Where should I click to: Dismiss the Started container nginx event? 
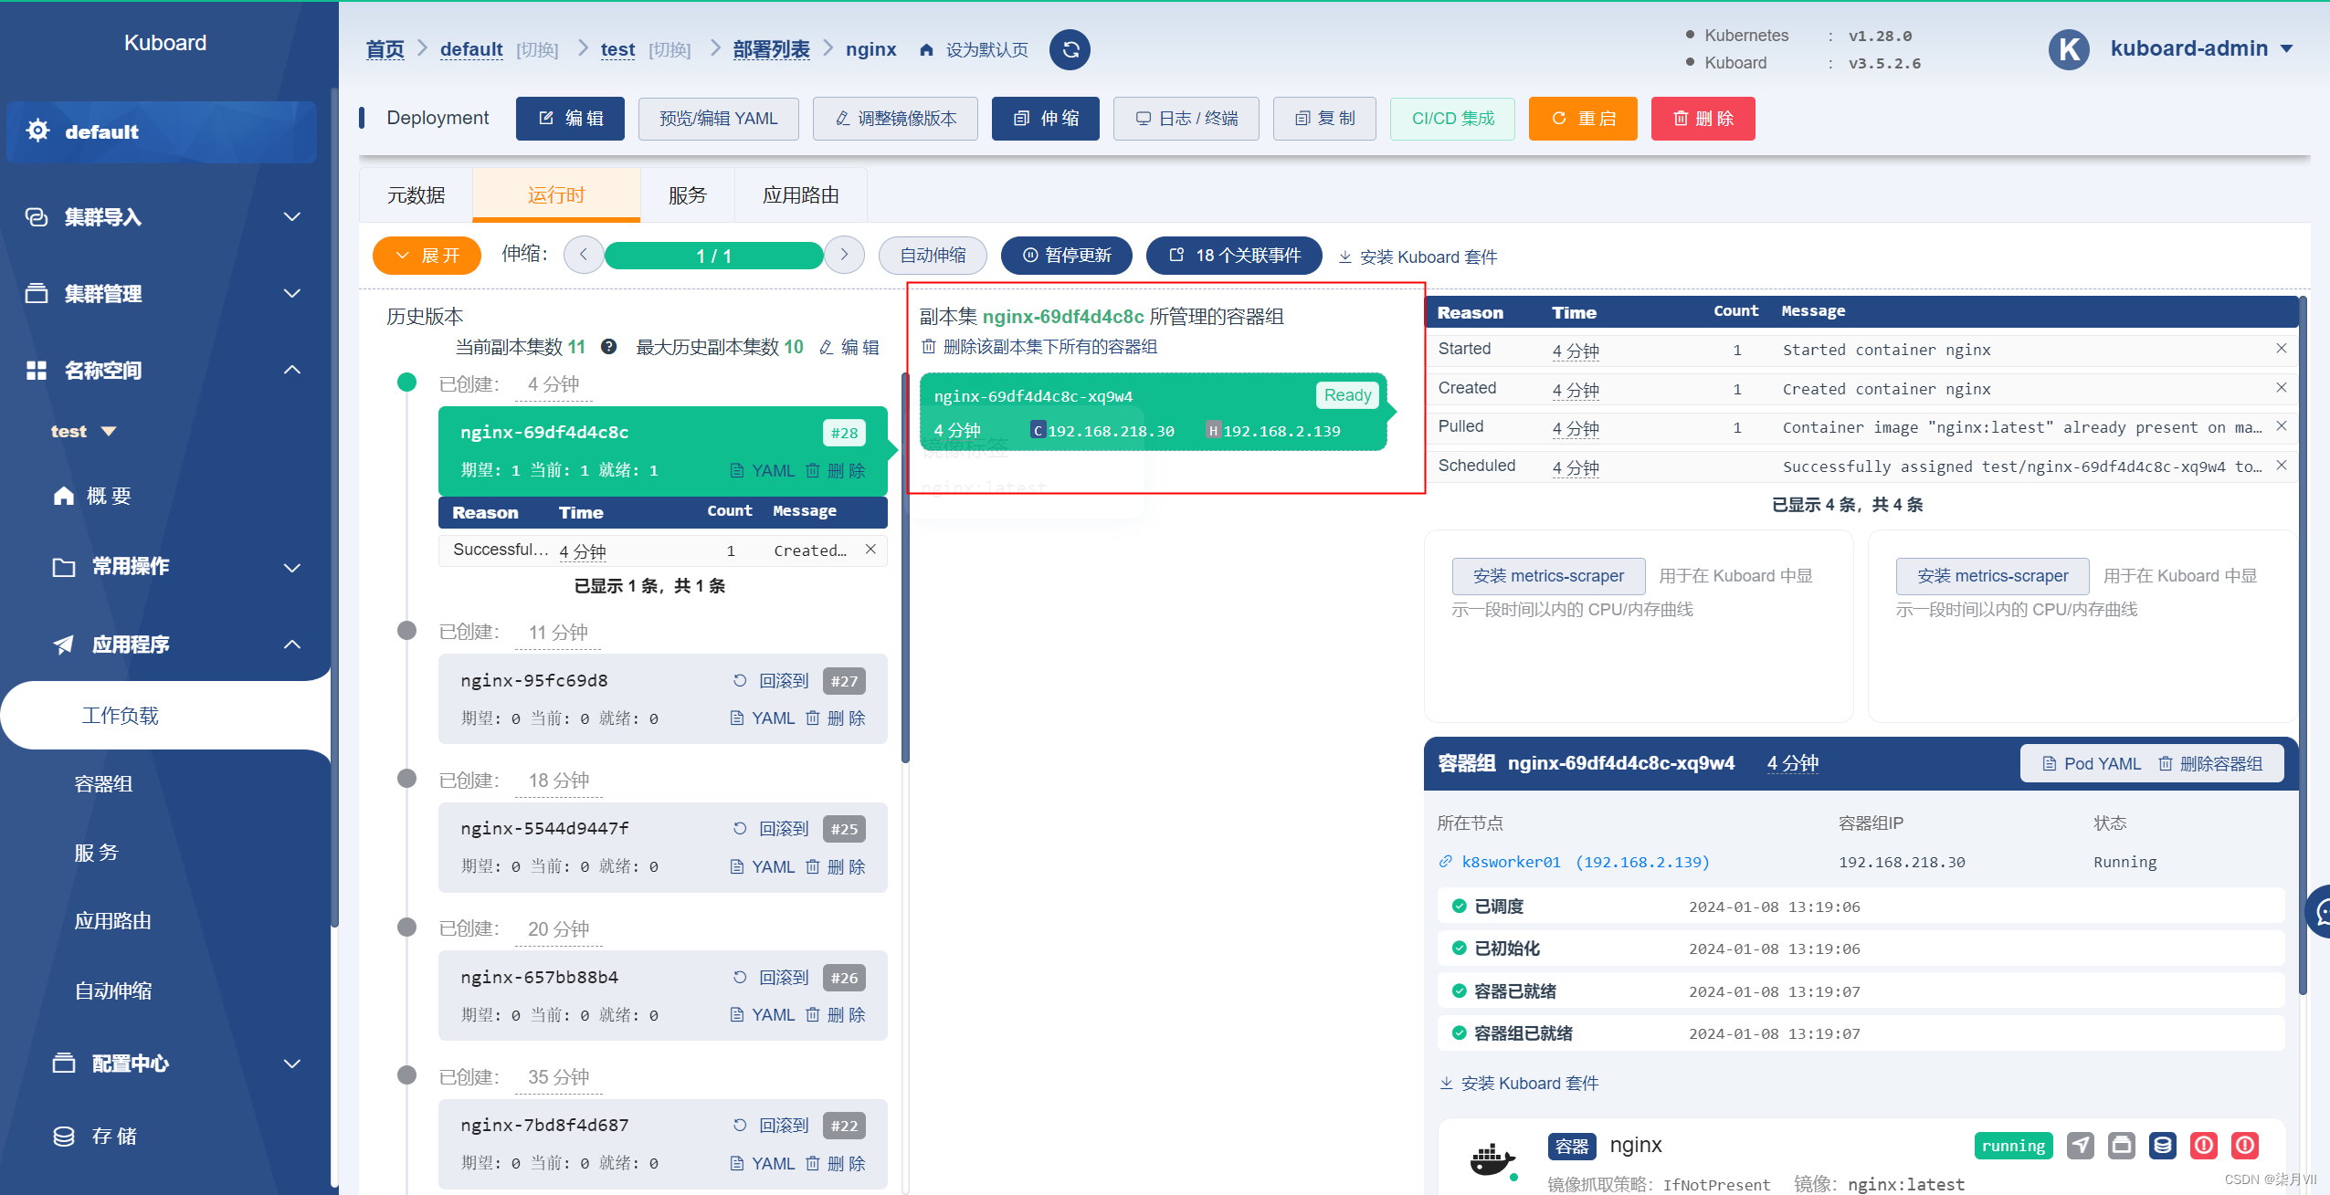pyautogui.click(x=2281, y=349)
